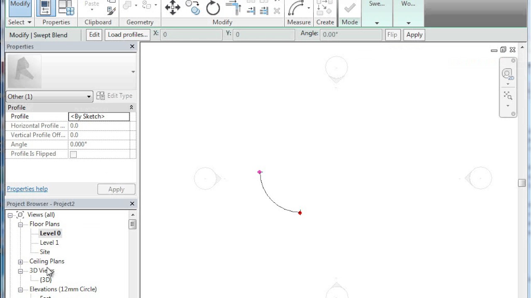Click the green Finish Edit Mode checkmark

pyautogui.click(x=350, y=8)
